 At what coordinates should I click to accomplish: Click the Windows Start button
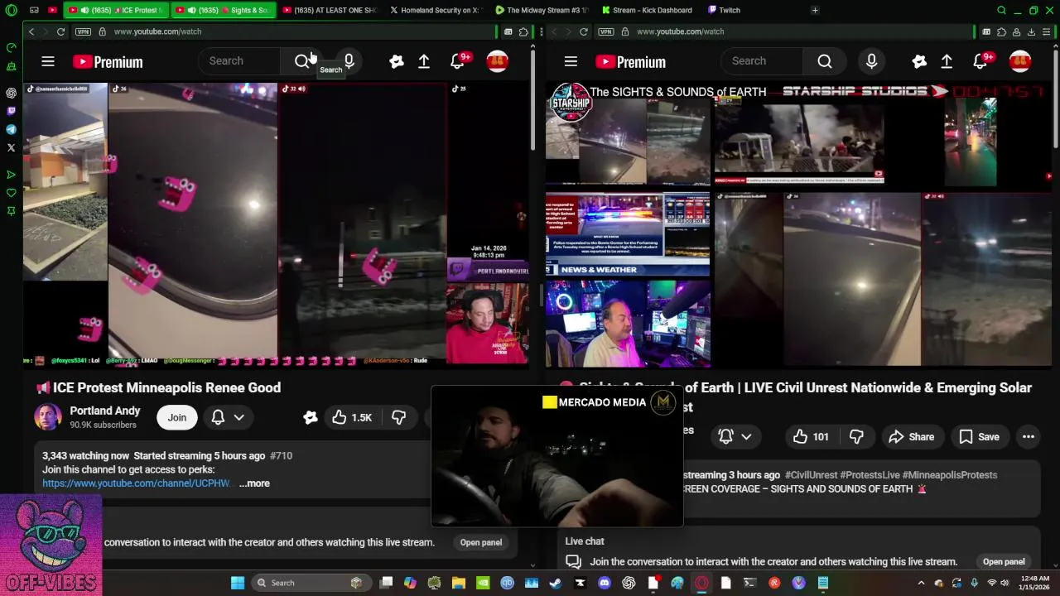point(238,583)
